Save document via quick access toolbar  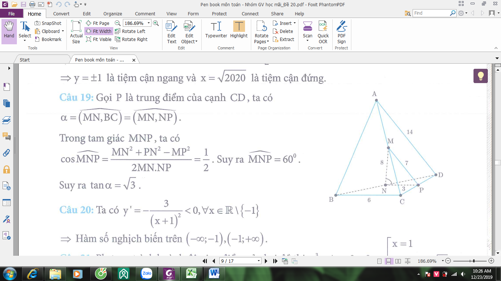click(23, 4)
